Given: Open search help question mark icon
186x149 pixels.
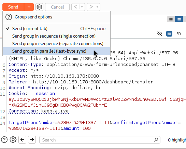Looking at the screenshot, I should (x=4, y=140).
